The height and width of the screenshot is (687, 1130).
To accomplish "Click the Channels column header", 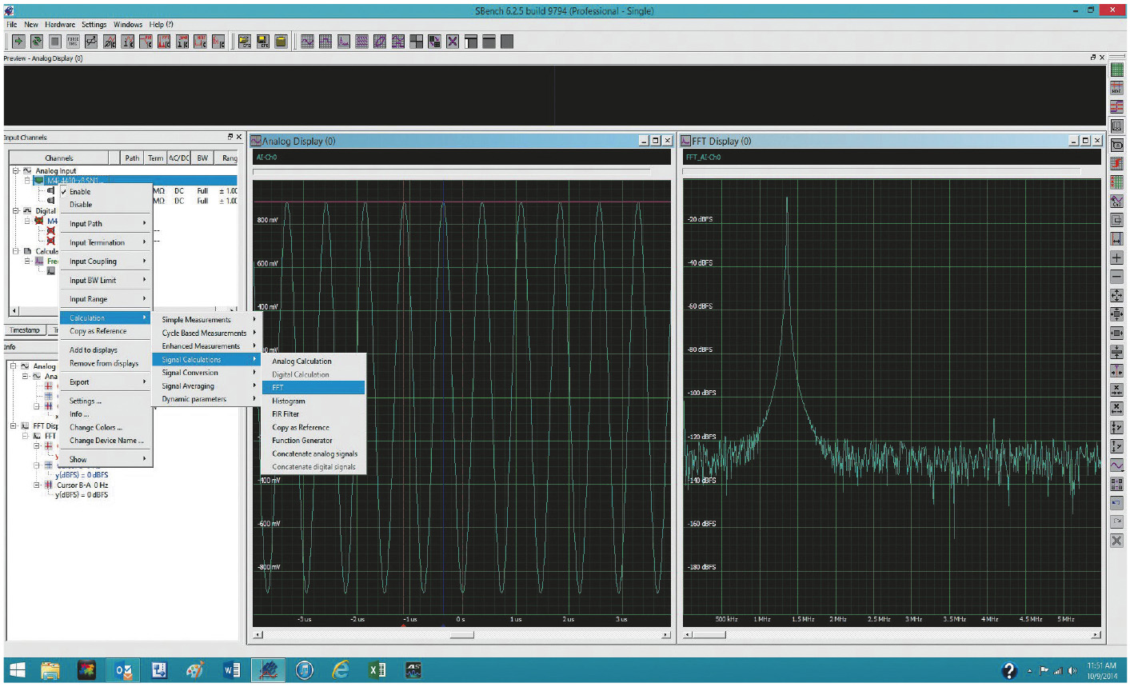I will (x=59, y=158).
